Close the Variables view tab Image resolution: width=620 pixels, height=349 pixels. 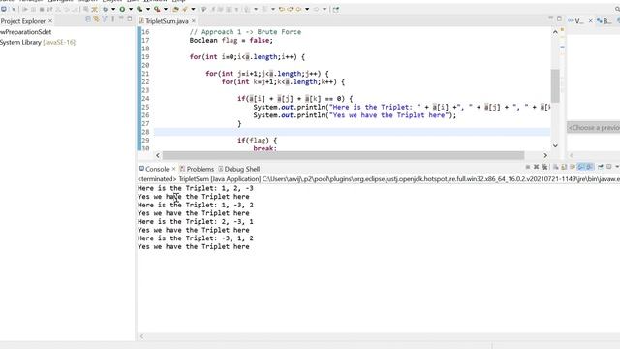click(590, 21)
